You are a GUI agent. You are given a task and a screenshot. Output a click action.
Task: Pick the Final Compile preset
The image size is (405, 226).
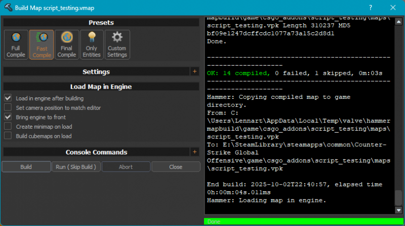coord(66,44)
